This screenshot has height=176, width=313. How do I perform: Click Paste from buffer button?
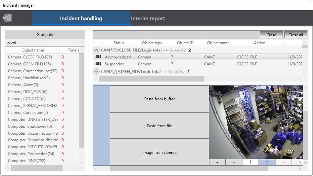coord(159,99)
